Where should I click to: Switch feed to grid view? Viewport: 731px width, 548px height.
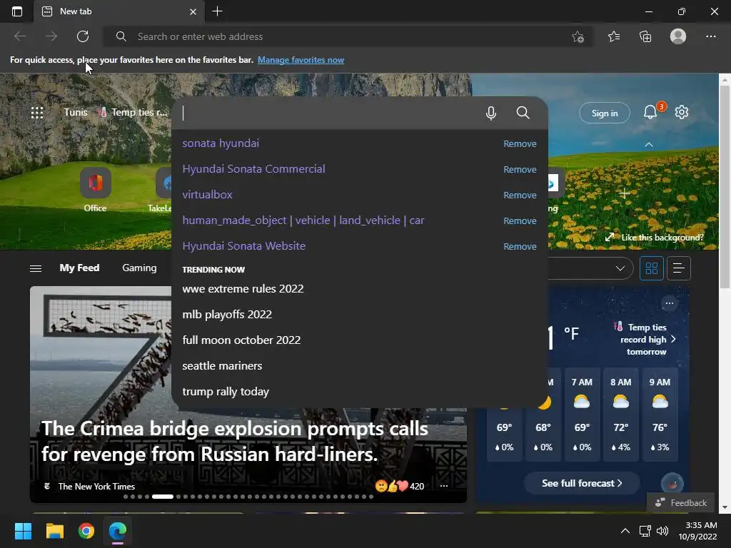point(652,268)
